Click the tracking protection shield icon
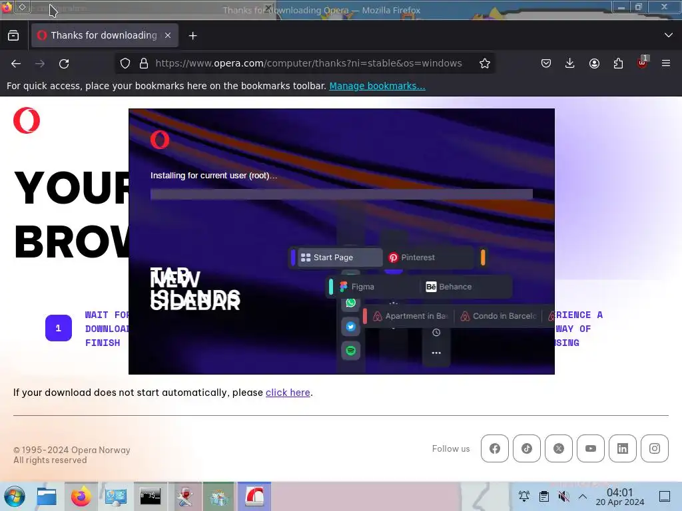The image size is (682, 511). click(125, 63)
